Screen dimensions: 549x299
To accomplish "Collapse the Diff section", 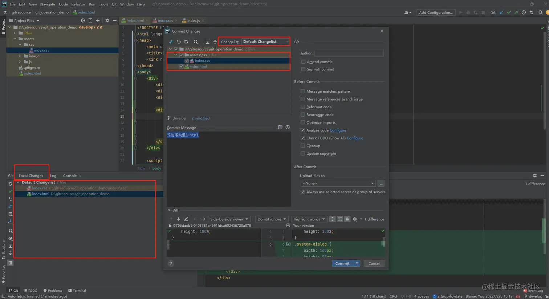I will coord(169,210).
